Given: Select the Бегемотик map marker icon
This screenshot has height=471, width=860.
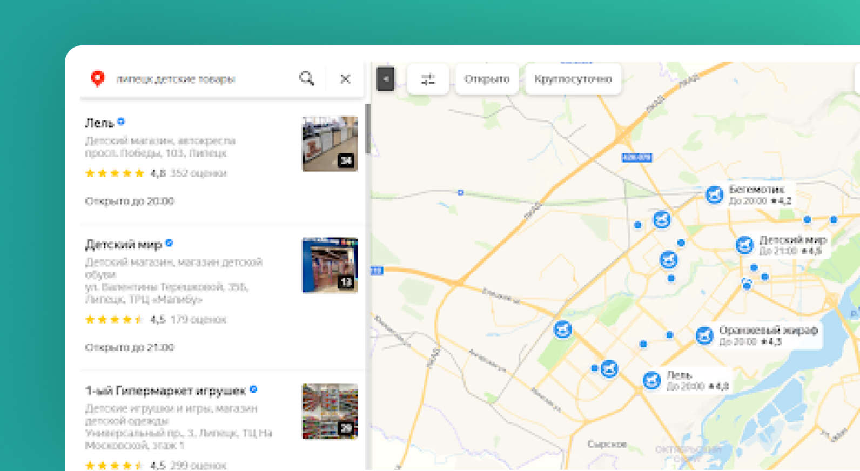Looking at the screenshot, I should (x=714, y=194).
